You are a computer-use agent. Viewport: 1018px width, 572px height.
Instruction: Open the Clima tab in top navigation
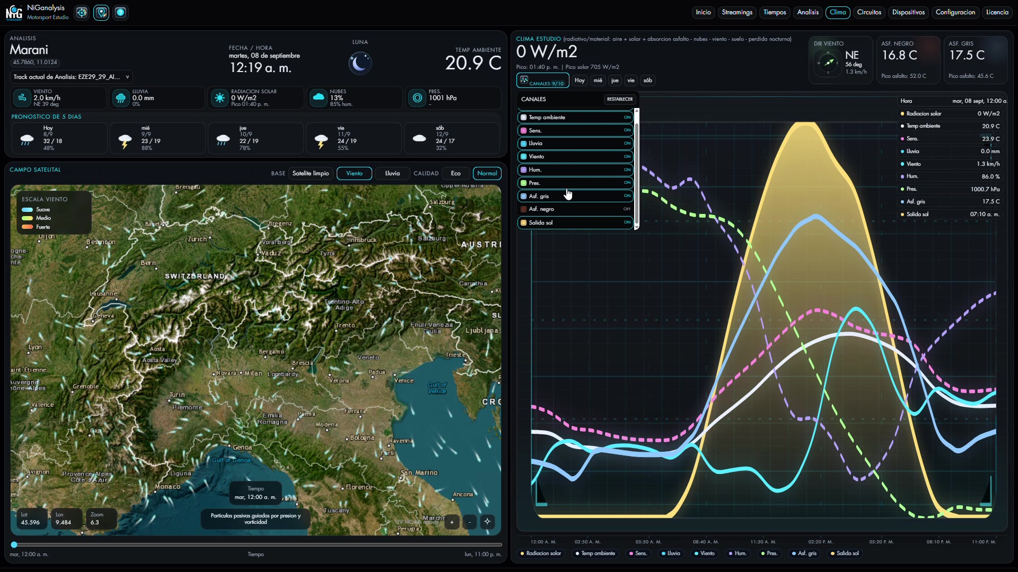point(838,12)
